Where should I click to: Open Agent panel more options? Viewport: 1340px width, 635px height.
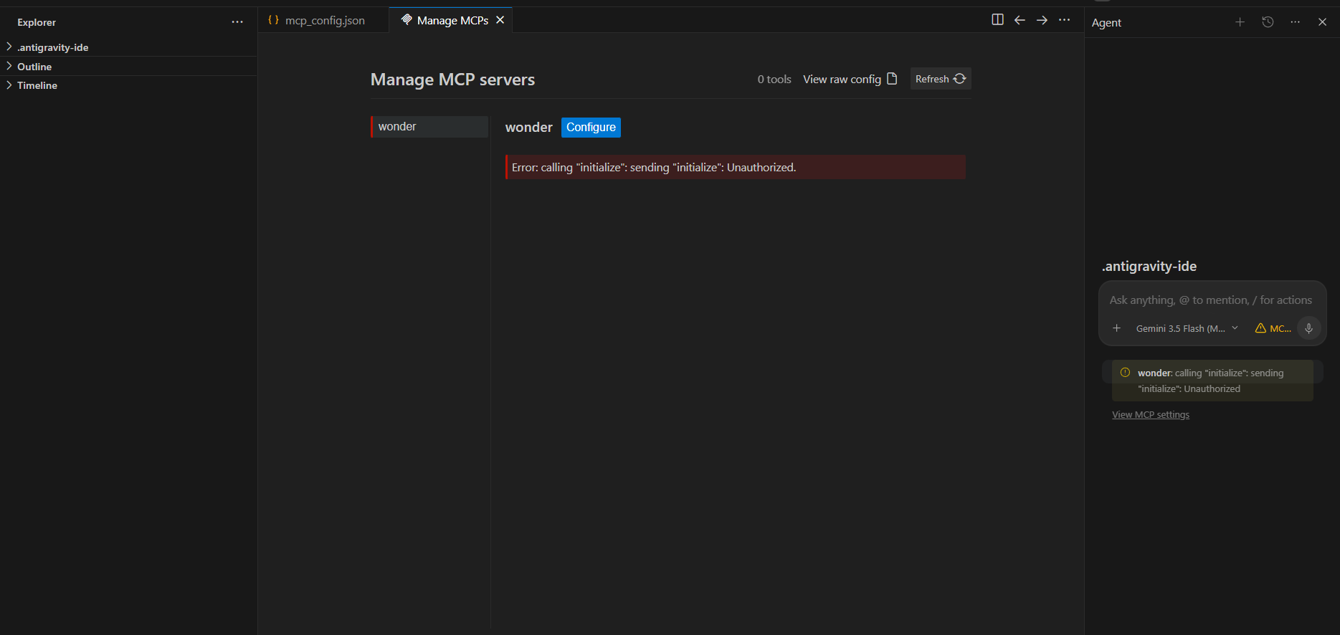1295,22
